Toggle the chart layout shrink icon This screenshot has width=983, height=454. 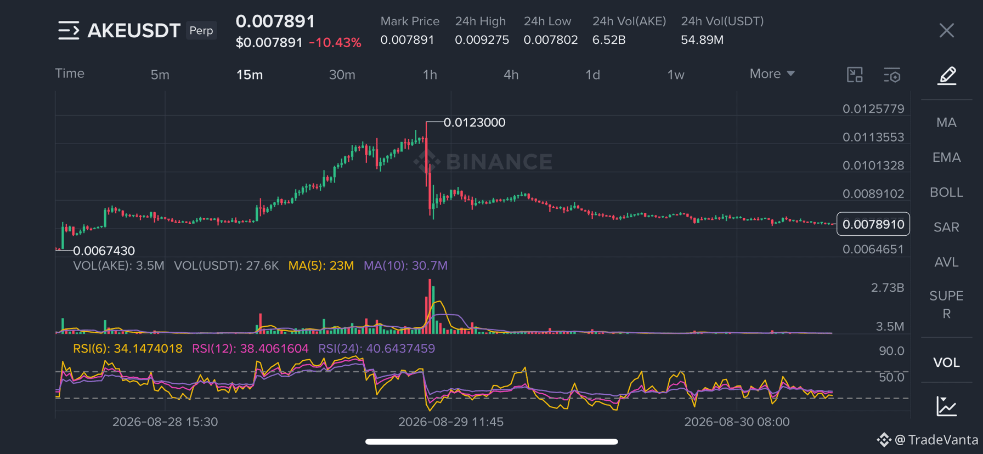click(855, 75)
